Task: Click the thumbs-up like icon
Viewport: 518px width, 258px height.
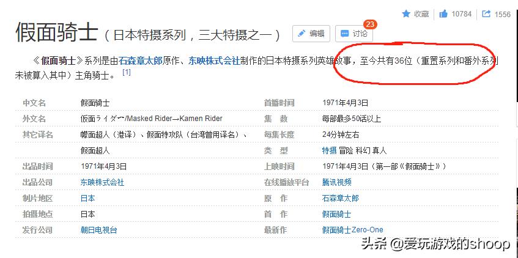Action: tap(443, 13)
